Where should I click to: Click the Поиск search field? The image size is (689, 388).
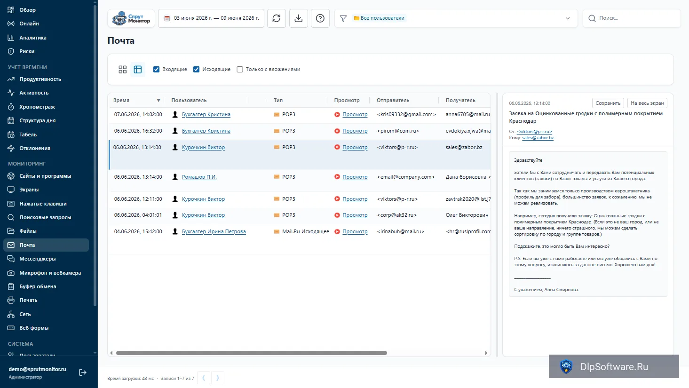pyautogui.click(x=632, y=18)
